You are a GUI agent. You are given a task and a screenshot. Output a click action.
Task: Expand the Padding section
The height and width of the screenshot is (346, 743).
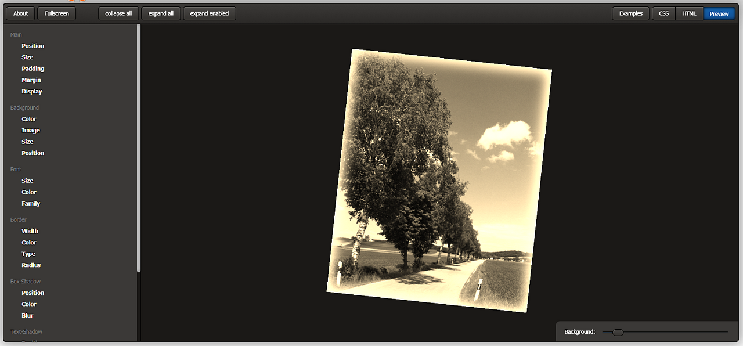pos(33,69)
